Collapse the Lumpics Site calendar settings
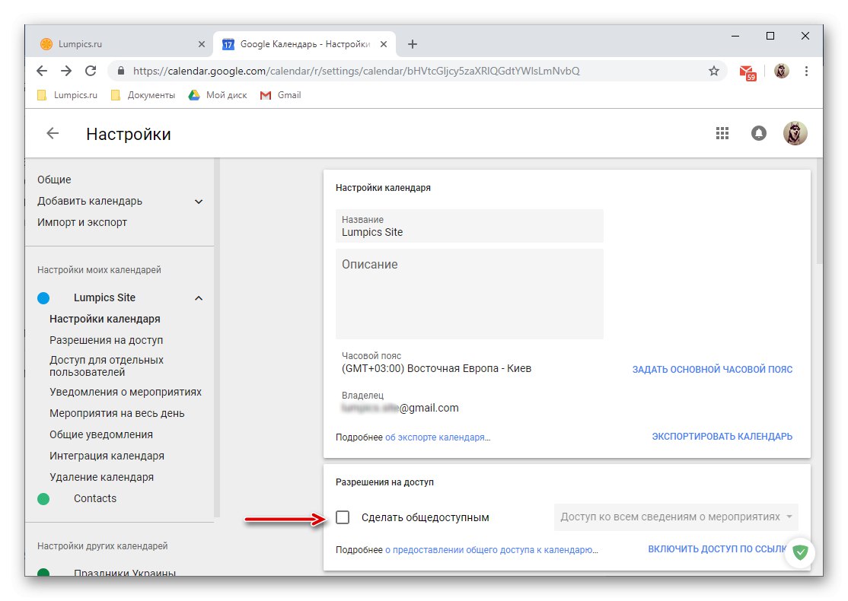The width and height of the screenshot is (848, 601). tap(198, 297)
